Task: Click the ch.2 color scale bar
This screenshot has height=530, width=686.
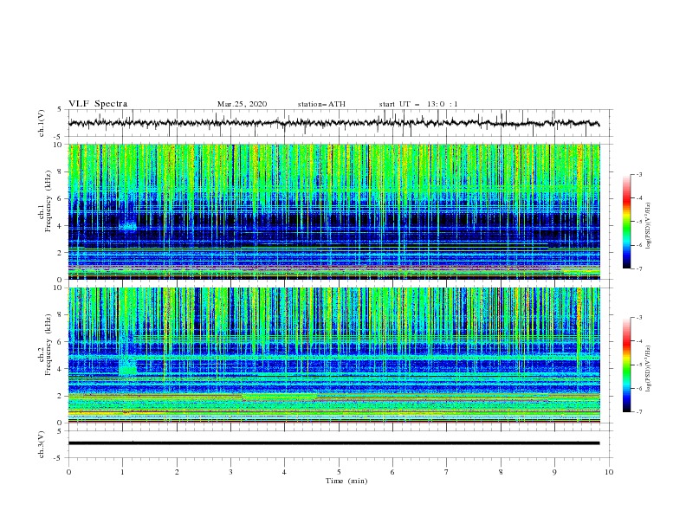Action: click(x=626, y=365)
